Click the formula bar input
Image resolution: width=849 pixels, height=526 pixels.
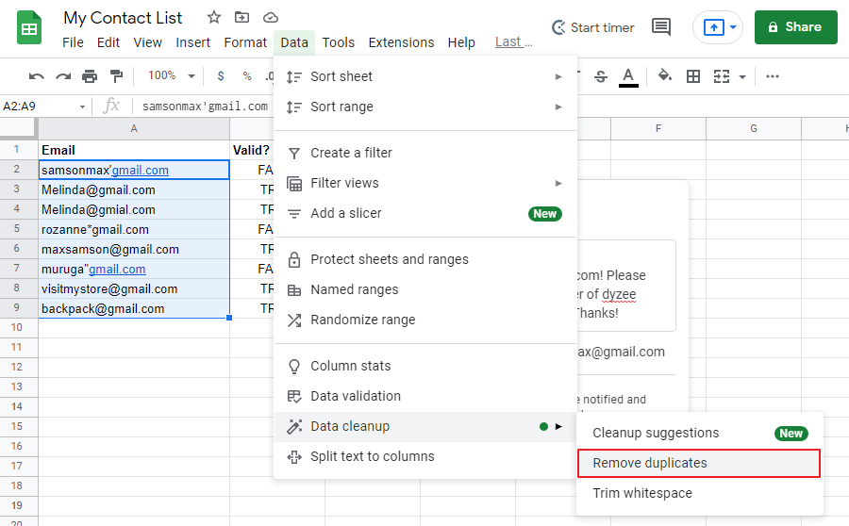pos(205,107)
